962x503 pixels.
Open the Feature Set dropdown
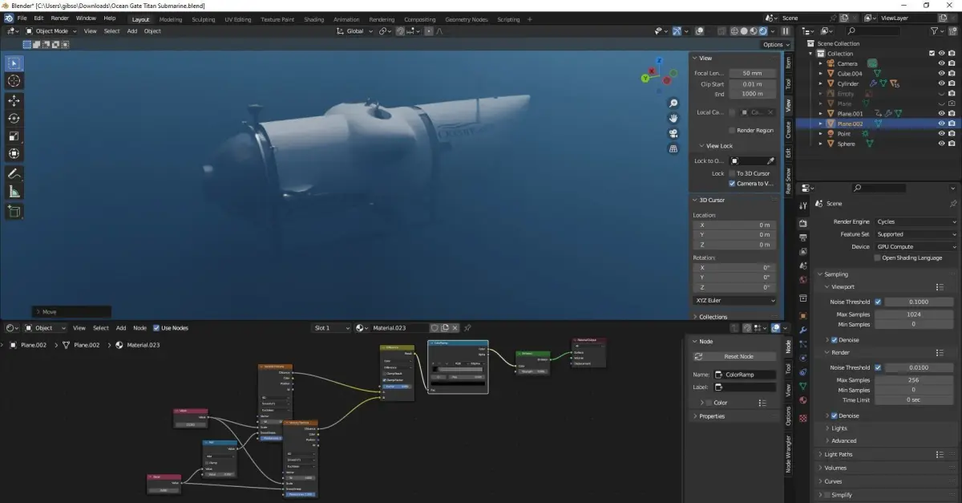point(916,234)
